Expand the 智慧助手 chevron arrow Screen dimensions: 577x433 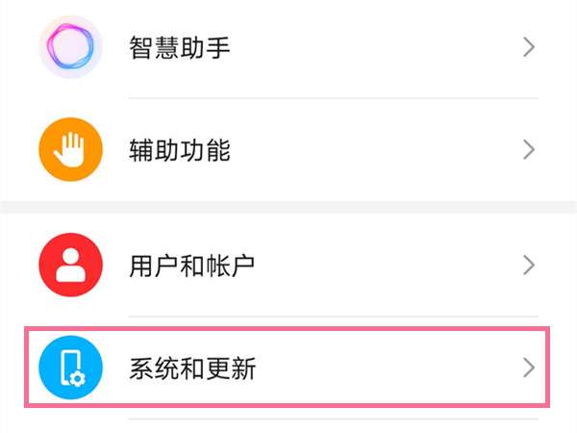click(528, 46)
